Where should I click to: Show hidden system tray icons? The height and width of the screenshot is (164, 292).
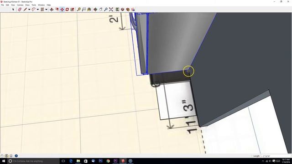click(263, 161)
